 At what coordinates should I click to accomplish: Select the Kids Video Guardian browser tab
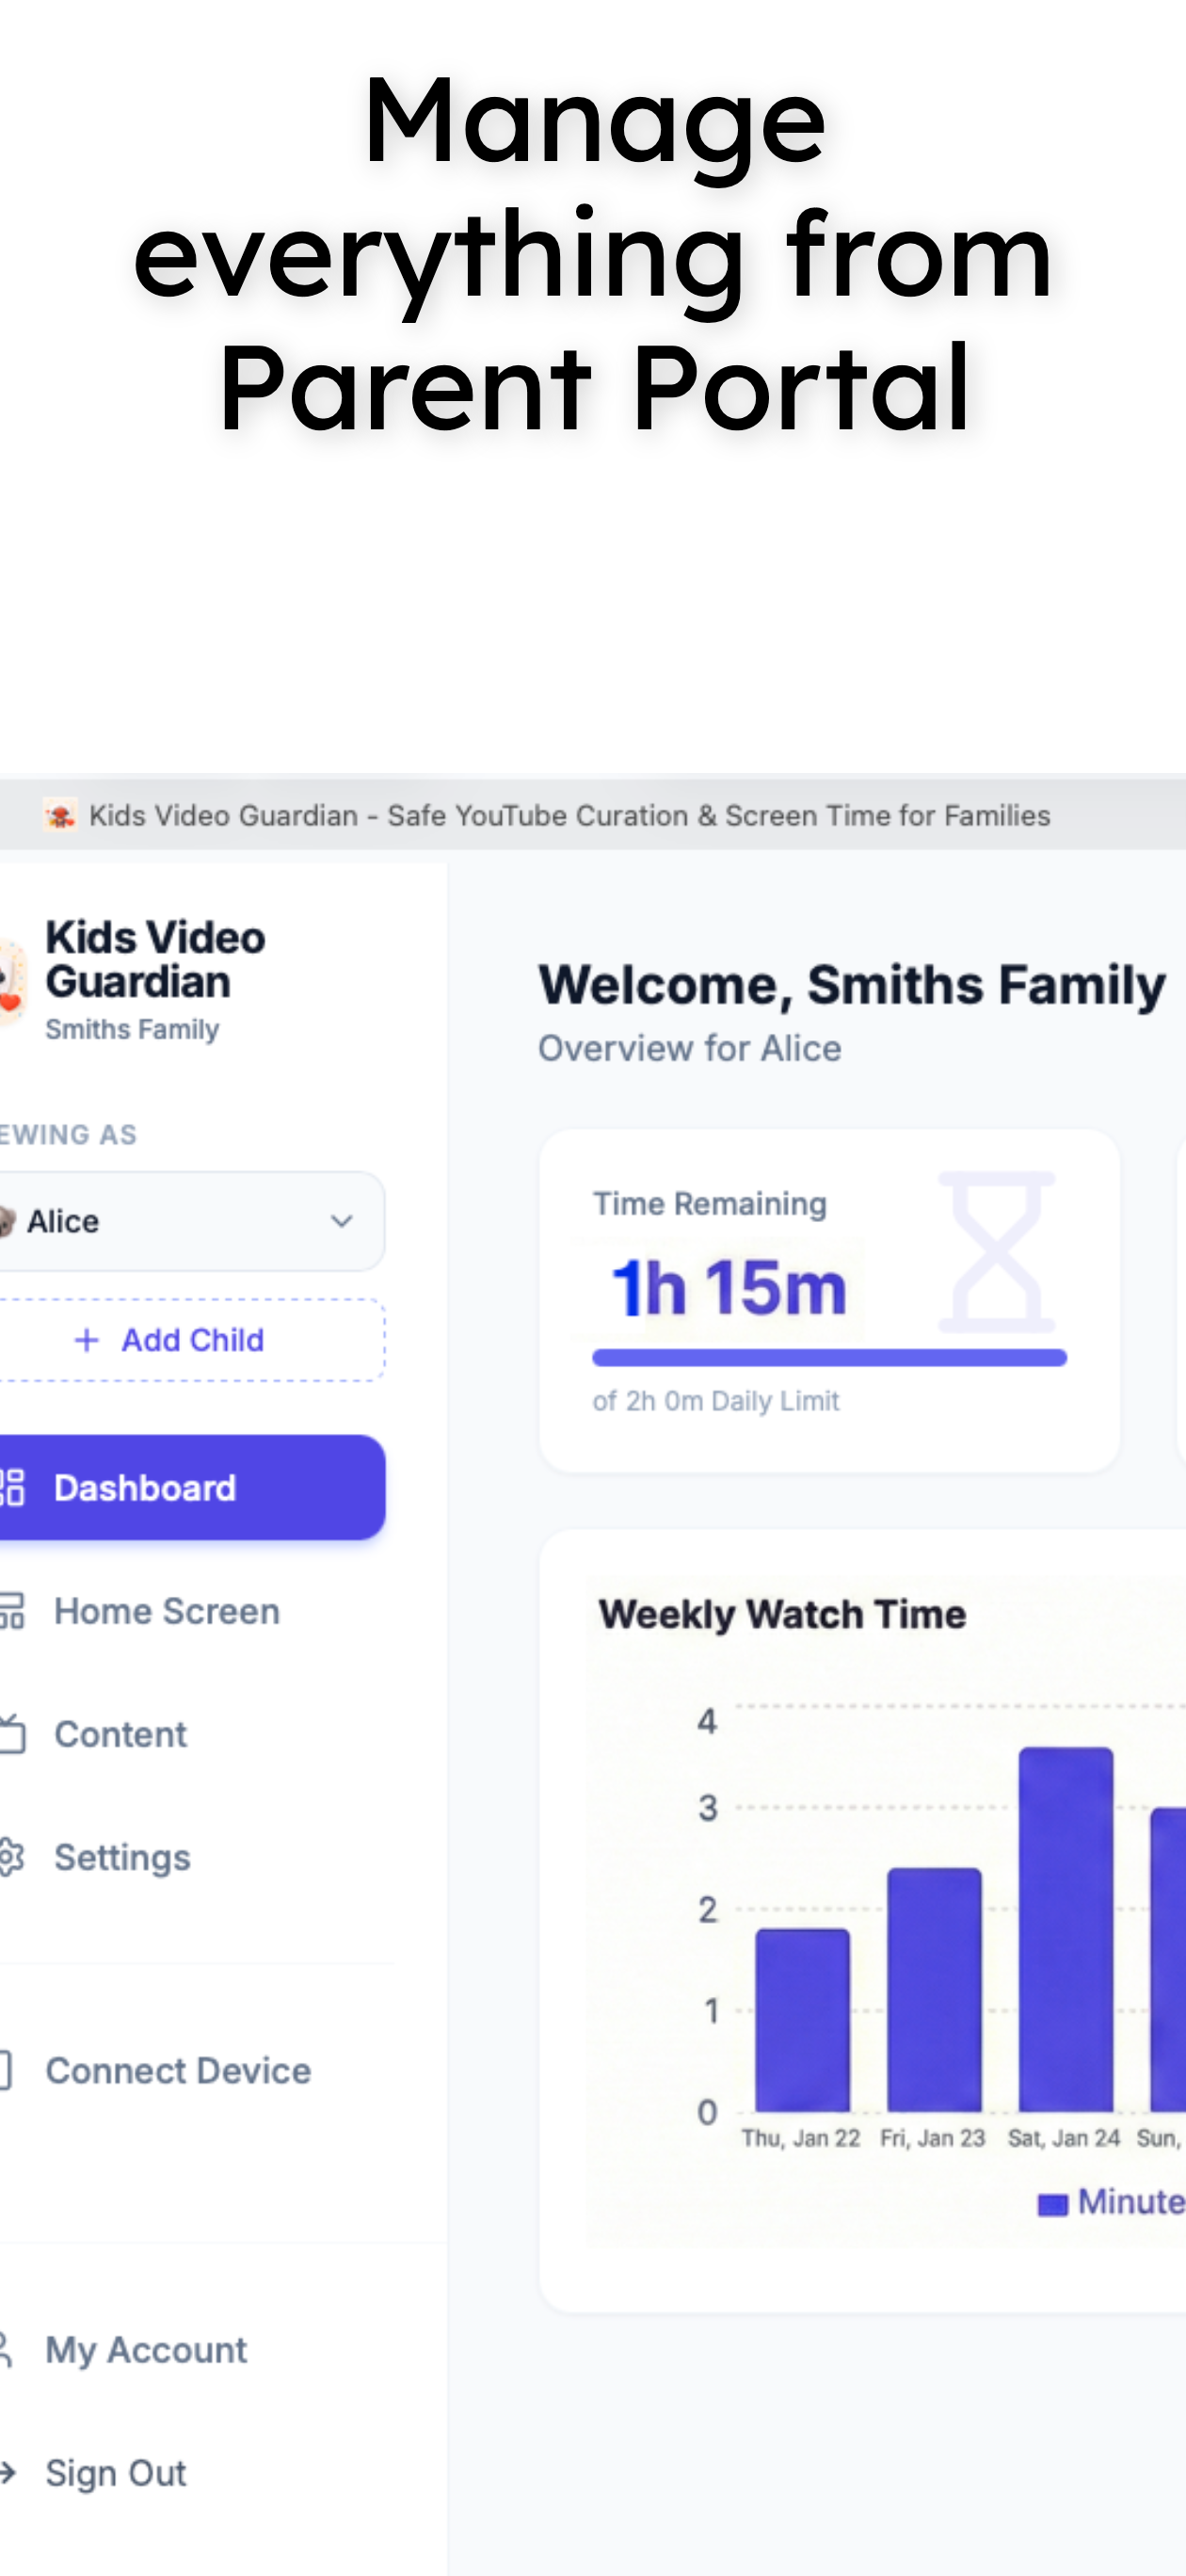[548, 815]
